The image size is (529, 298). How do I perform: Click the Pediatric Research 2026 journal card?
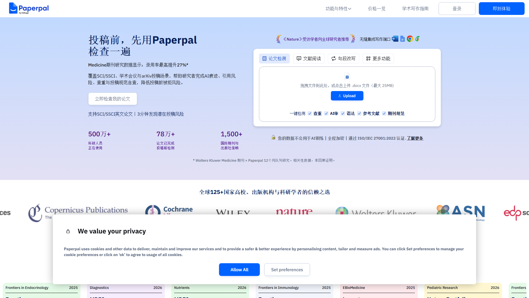click(463, 291)
